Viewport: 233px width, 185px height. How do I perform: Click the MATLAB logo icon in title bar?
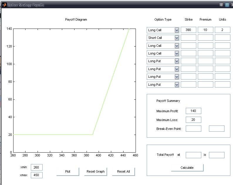[4, 5]
